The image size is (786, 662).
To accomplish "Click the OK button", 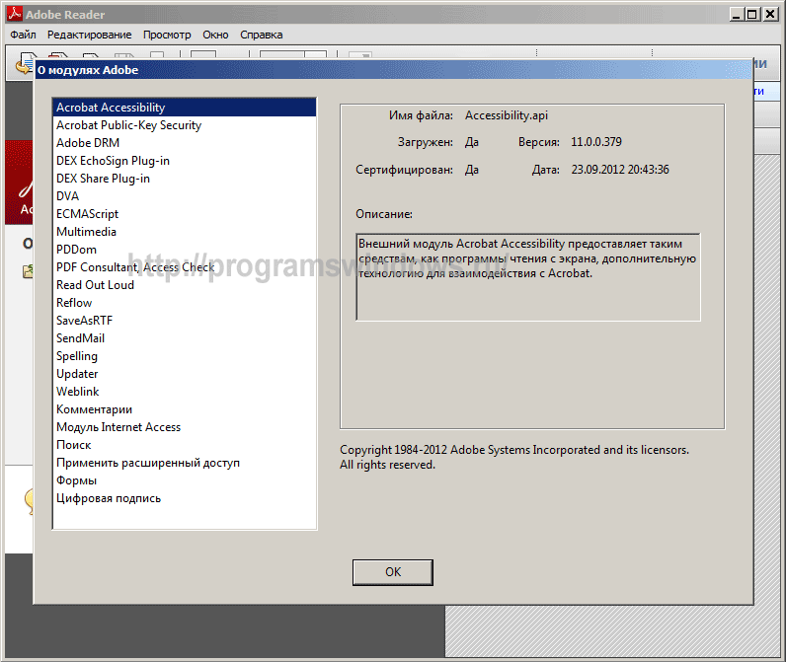I will click(392, 572).
